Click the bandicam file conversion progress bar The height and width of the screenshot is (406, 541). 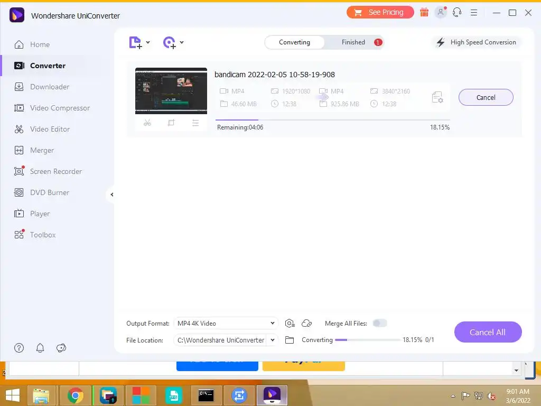point(333,120)
